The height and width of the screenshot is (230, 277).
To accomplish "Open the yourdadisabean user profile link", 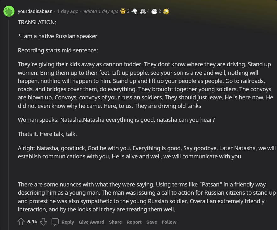I will [x=35, y=11].
